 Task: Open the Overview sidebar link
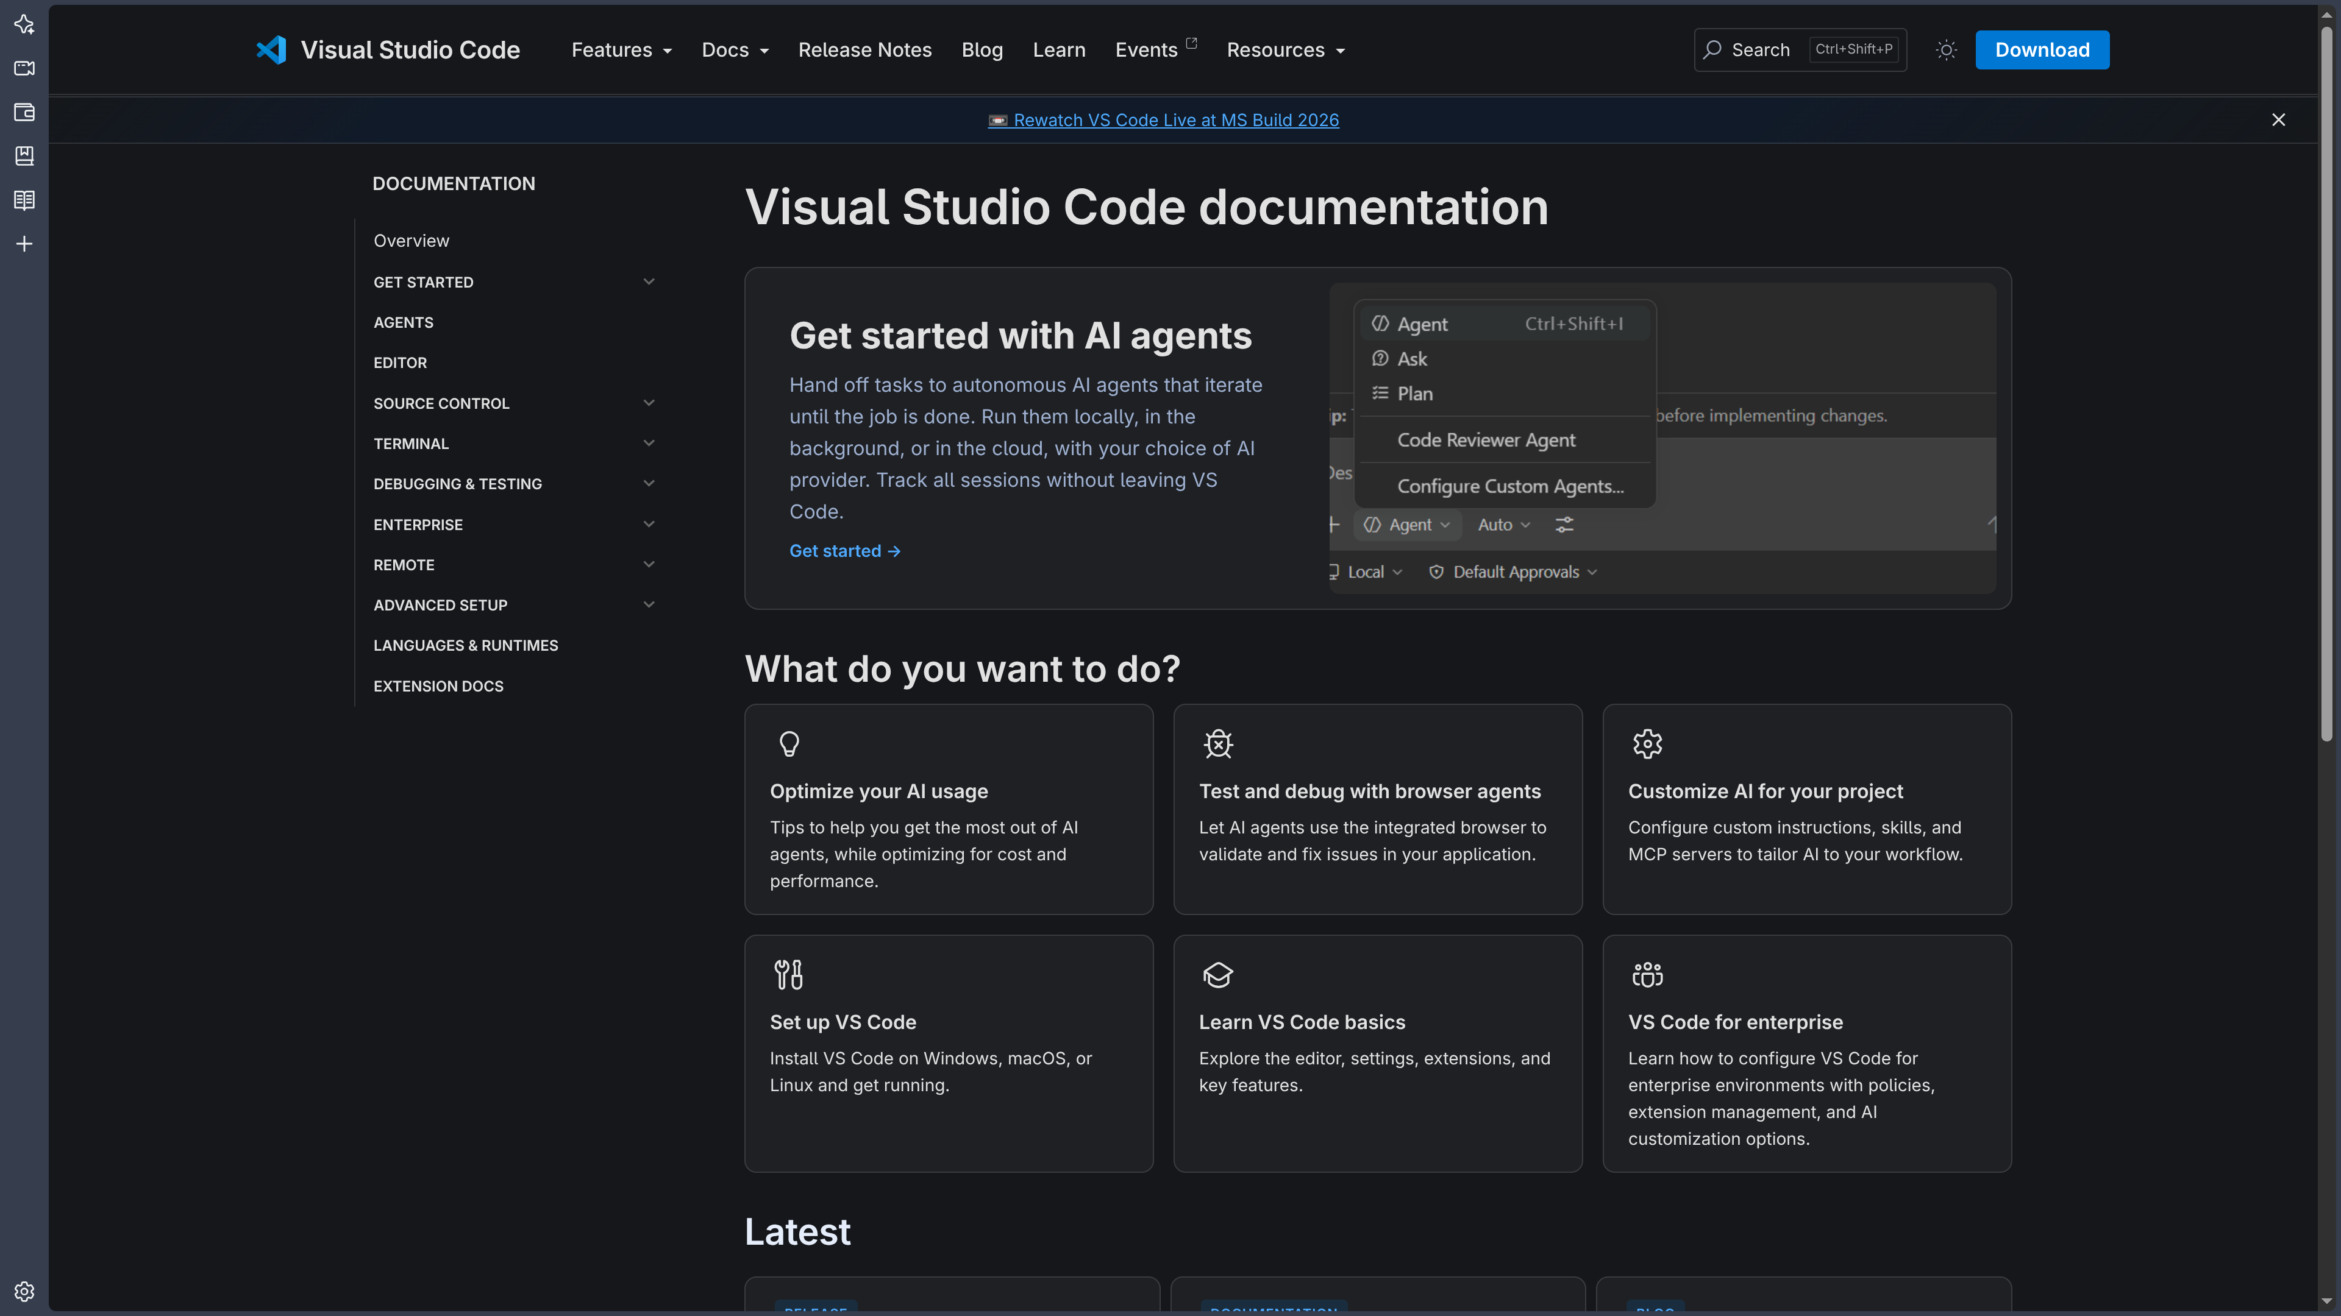(x=412, y=241)
